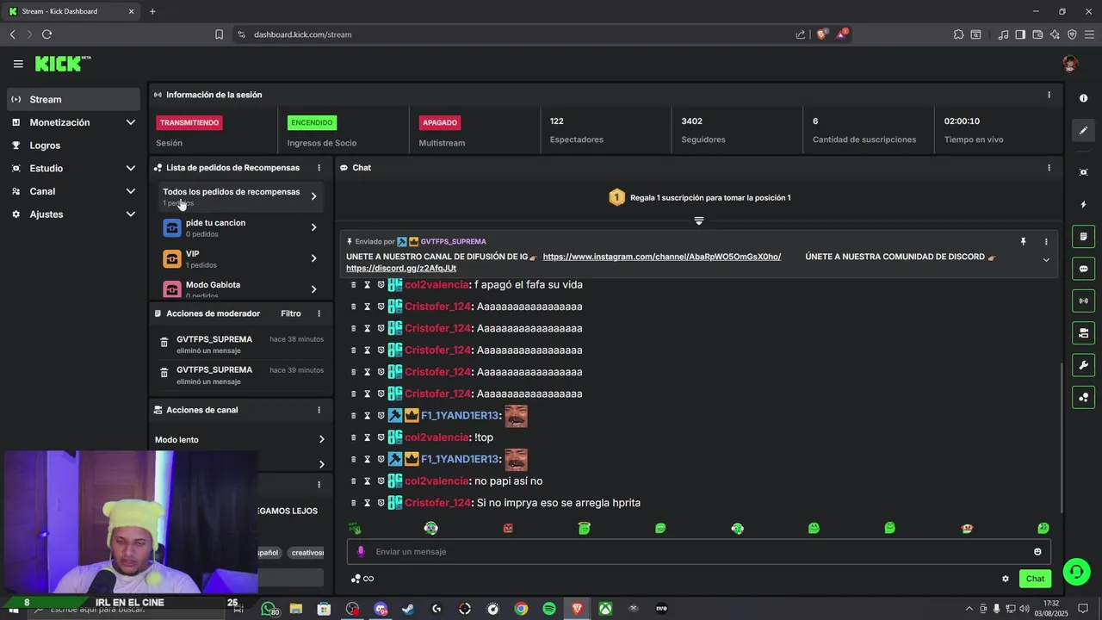This screenshot has width=1102, height=620.
Task: Unpin the pinned chat message
Action: click(1024, 242)
